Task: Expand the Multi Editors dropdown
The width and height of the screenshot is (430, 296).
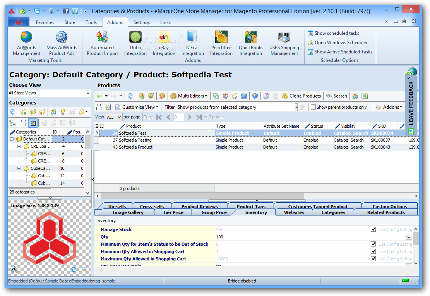Action: [188, 96]
